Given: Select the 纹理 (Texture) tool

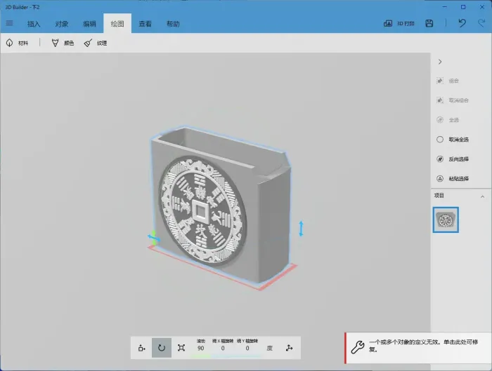Looking at the screenshot, I should click(95, 43).
